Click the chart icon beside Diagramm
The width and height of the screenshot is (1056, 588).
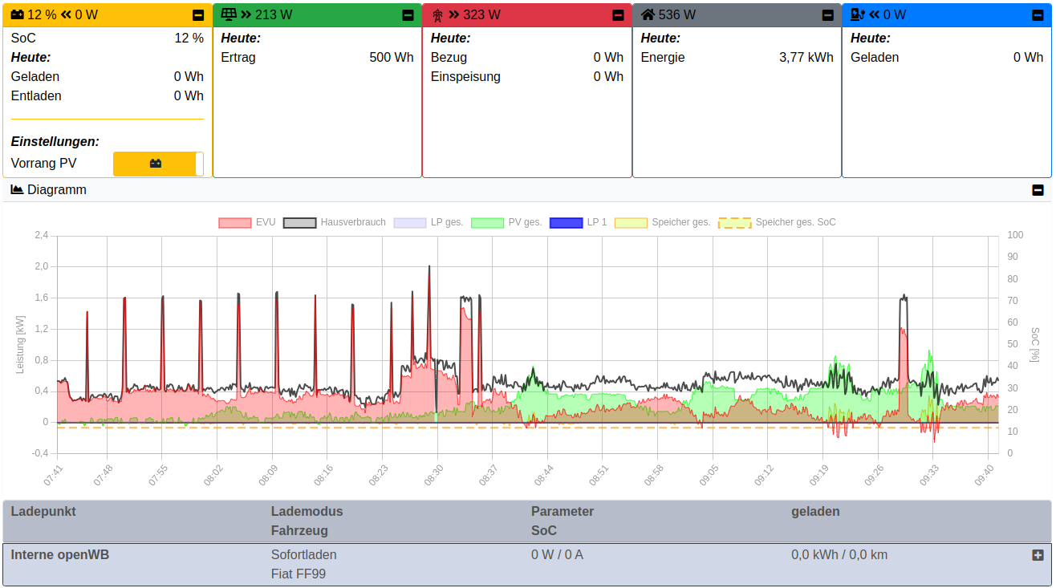point(17,190)
